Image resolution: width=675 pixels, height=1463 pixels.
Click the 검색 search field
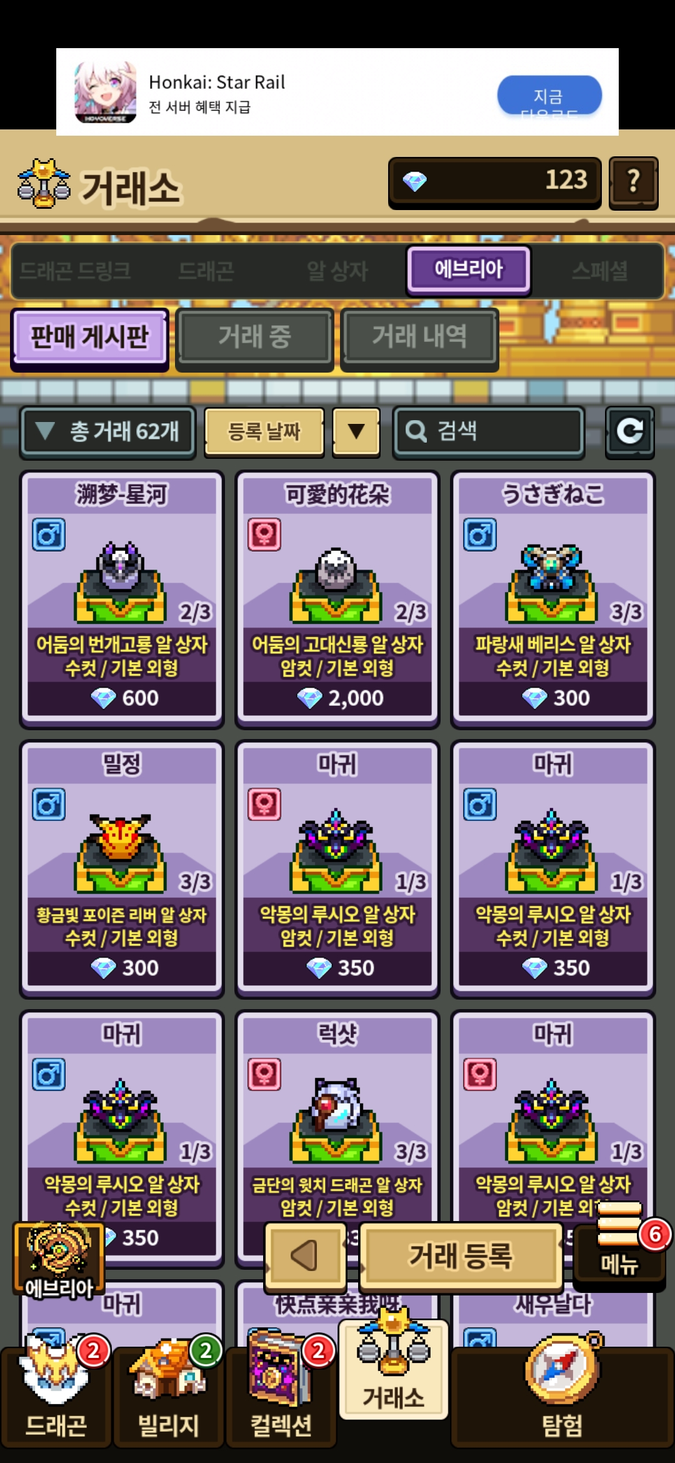pyautogui.click(x=489, y=431)
